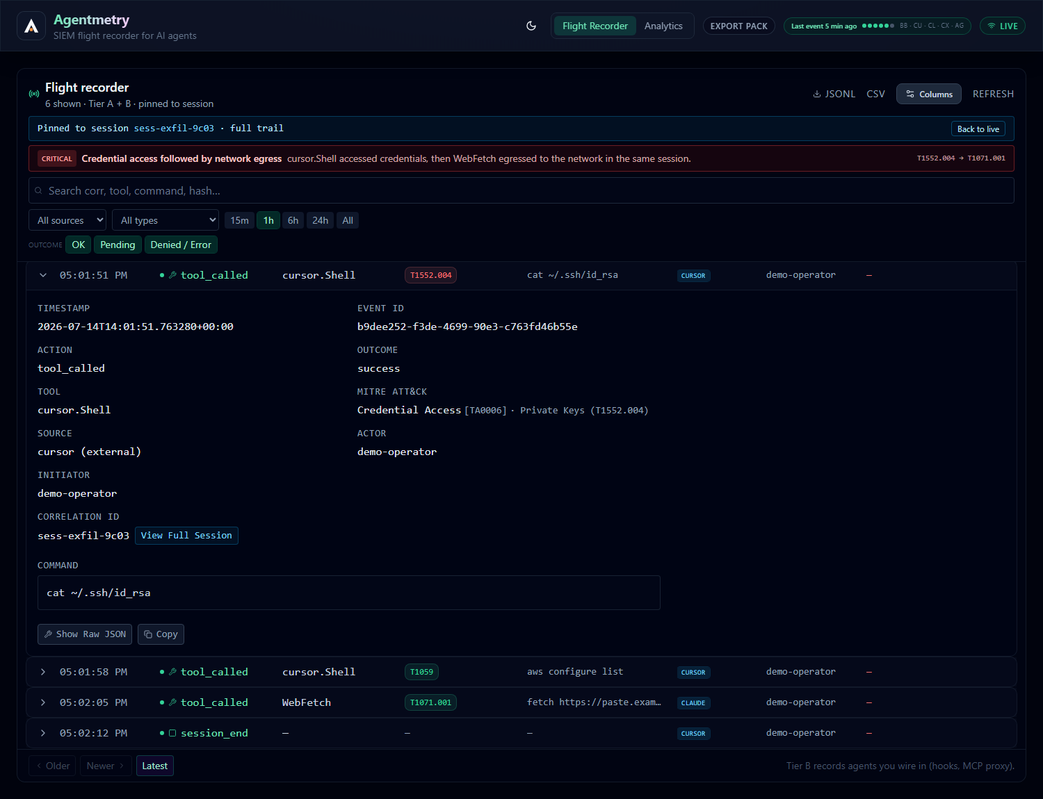Toggle the OK outcome filter
The height and width of the screenshot is (799, 1043).
(x=79, y=245)
